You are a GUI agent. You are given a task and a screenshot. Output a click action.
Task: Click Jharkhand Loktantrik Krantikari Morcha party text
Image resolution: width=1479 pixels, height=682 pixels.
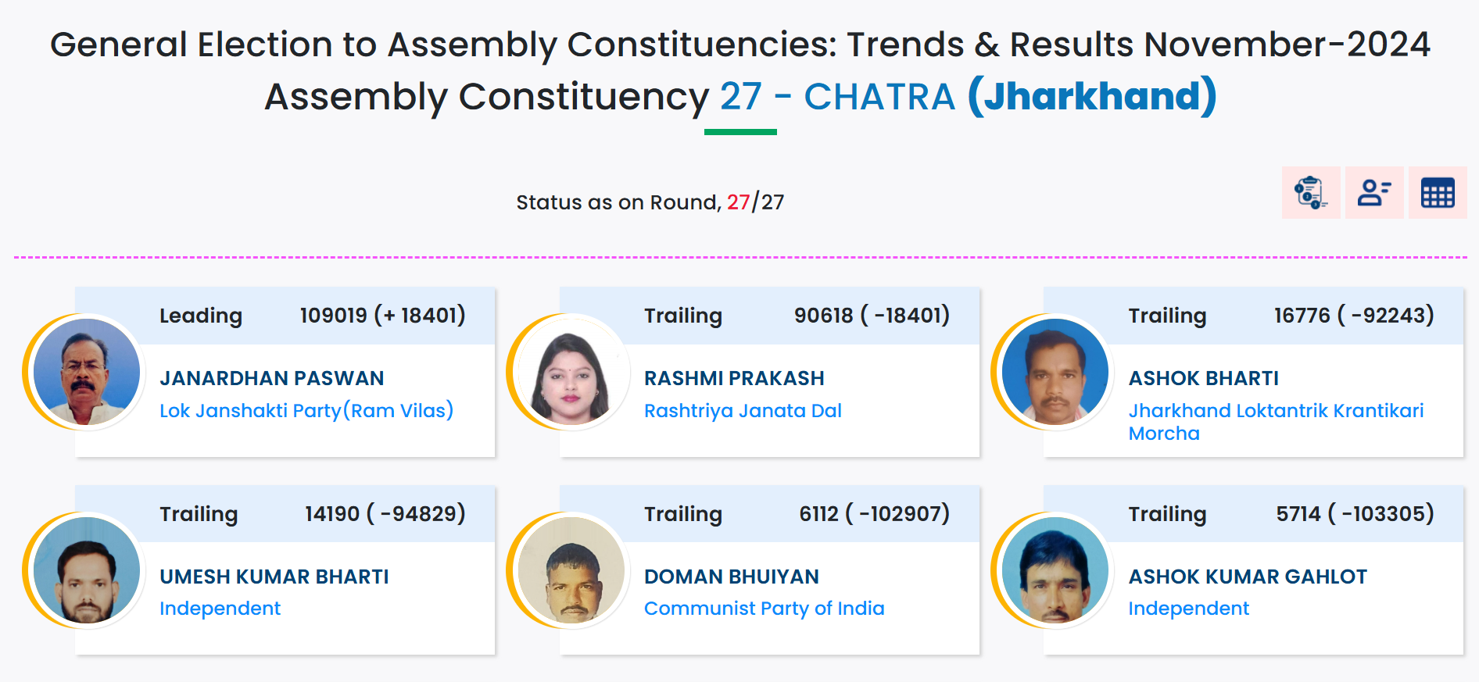pyautogui.click(x=1276, y=421)
